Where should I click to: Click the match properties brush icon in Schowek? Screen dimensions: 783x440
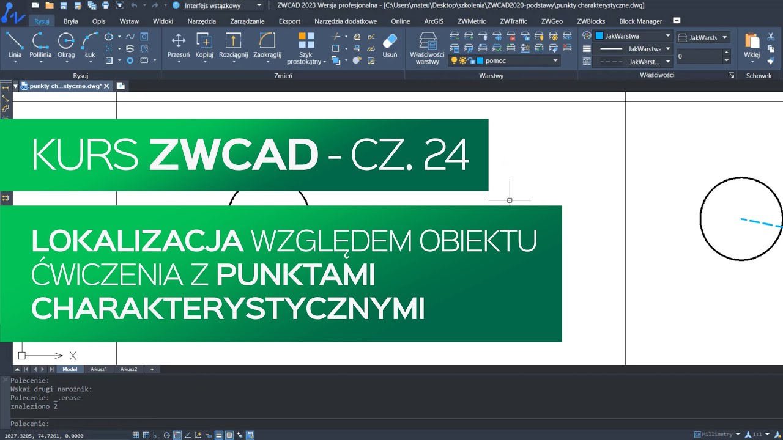point(771,61)
